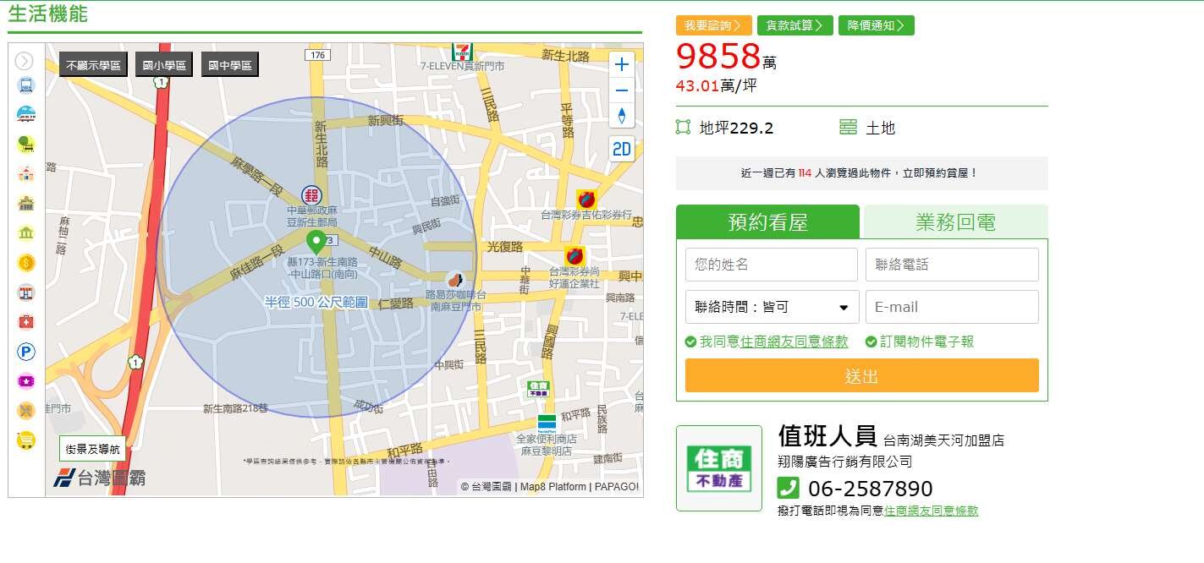Zoom in on the map
The image size is (1204, 563).
coord(622,65)
